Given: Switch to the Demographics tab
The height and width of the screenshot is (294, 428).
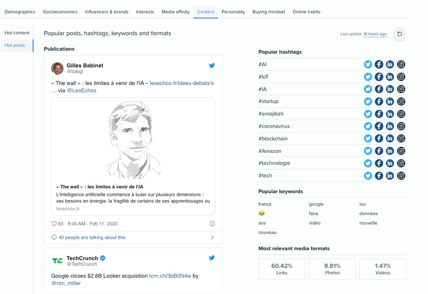Looking at the screenshot, I should tap(20, 12).
